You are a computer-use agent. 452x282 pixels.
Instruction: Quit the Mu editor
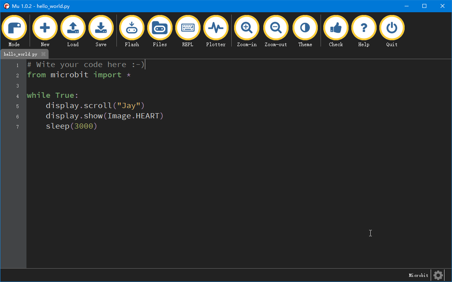coord(391,28)
